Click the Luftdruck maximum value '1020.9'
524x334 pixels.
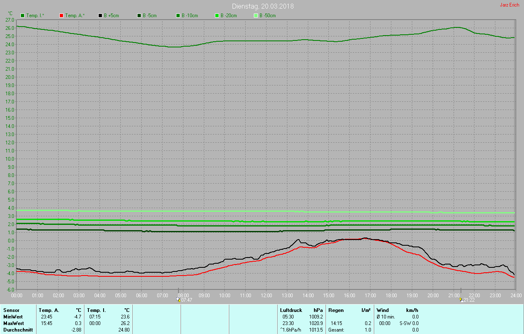316,323
